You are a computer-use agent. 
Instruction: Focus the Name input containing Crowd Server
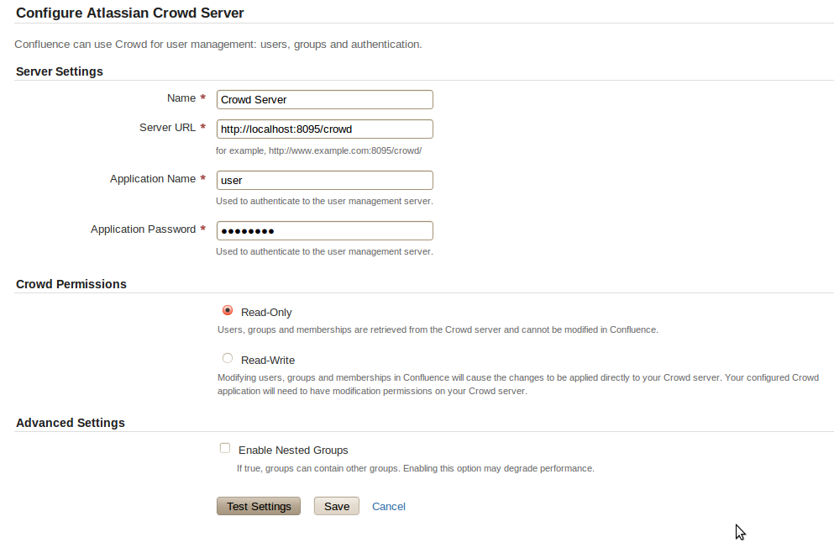[x=325, y=99]
